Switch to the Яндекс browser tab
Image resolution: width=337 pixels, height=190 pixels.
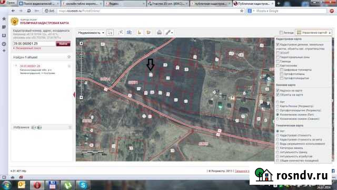coord(125,4)
